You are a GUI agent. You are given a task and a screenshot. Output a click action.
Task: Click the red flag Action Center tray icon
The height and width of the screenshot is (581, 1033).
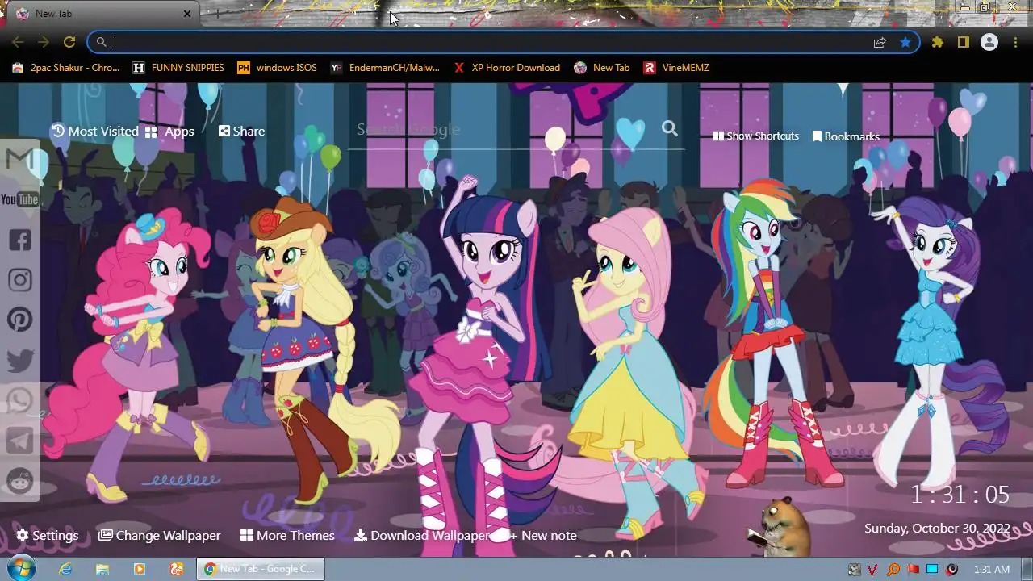[x=913, y=570]
